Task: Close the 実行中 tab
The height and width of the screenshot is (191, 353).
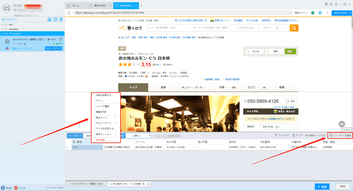Action: 110,6
